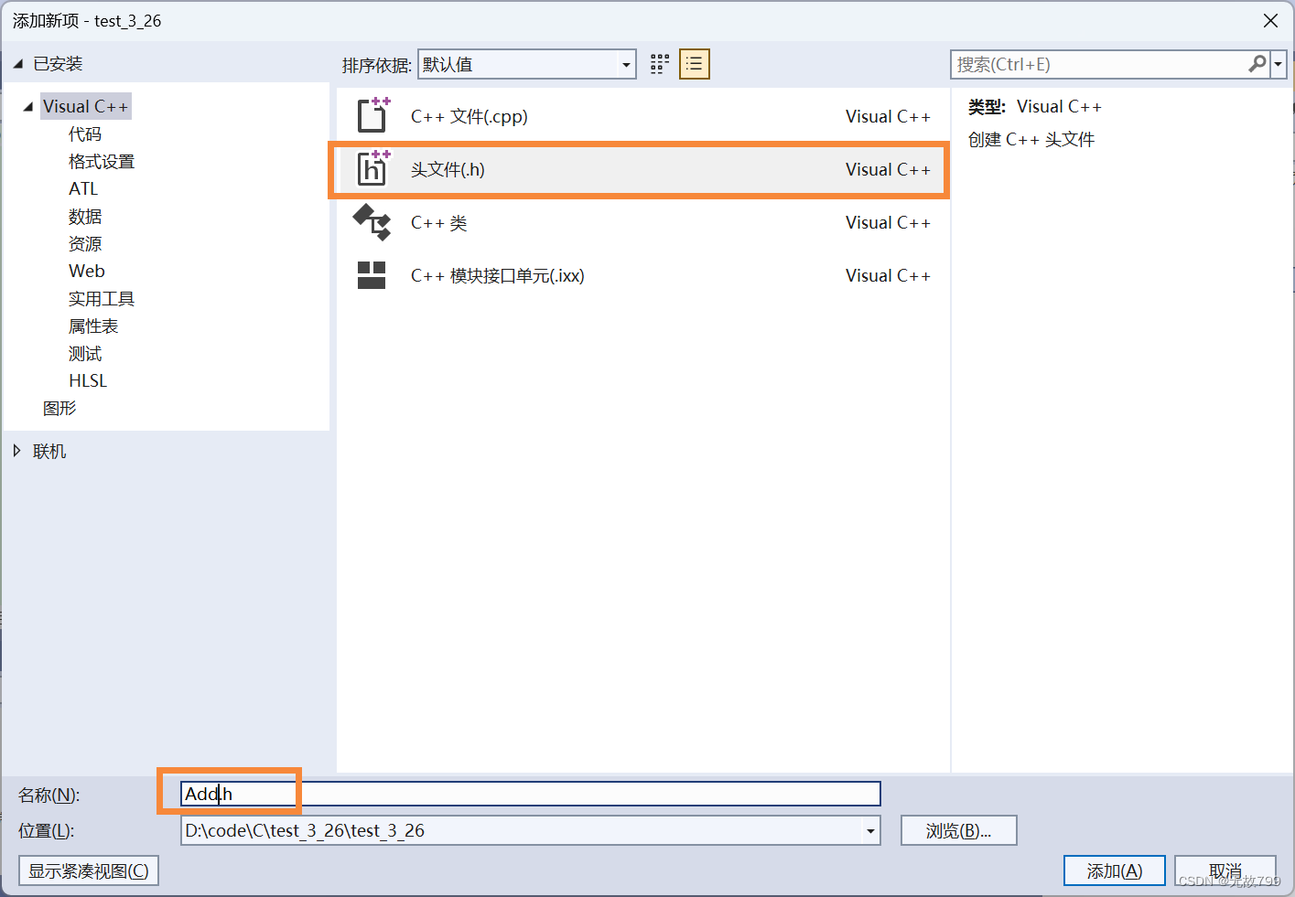1295x897 pixels.
Task: Click the 取消 cancel button
Action: [1225, 870]
